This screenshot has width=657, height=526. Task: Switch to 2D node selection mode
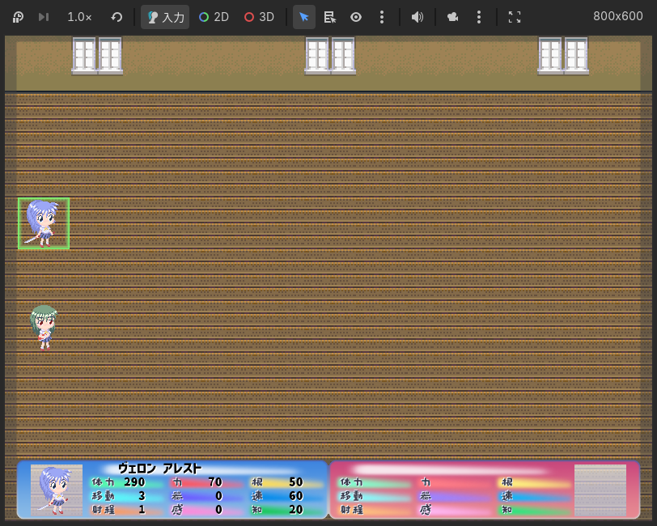click(x=214, y=17)
